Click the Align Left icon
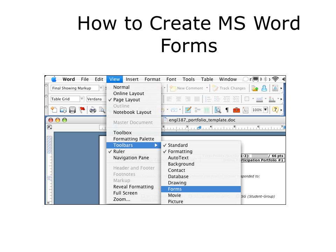 (169, 99)
